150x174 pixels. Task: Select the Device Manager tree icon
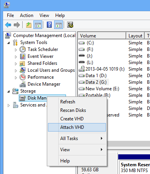[x=23, y=84]
